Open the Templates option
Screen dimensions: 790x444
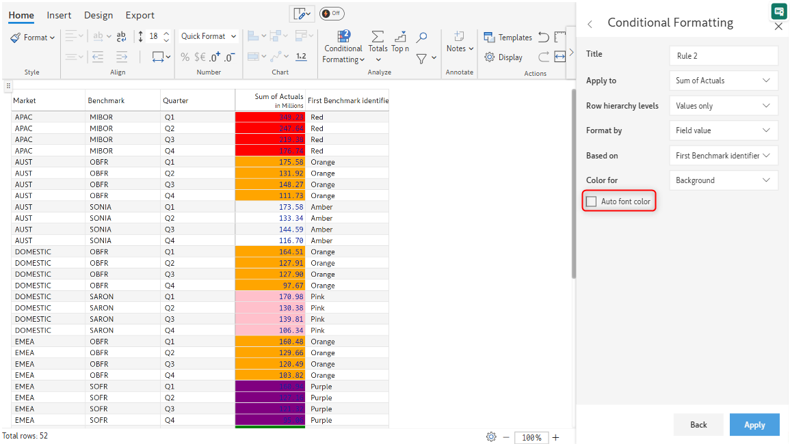[x=508, y=38]
